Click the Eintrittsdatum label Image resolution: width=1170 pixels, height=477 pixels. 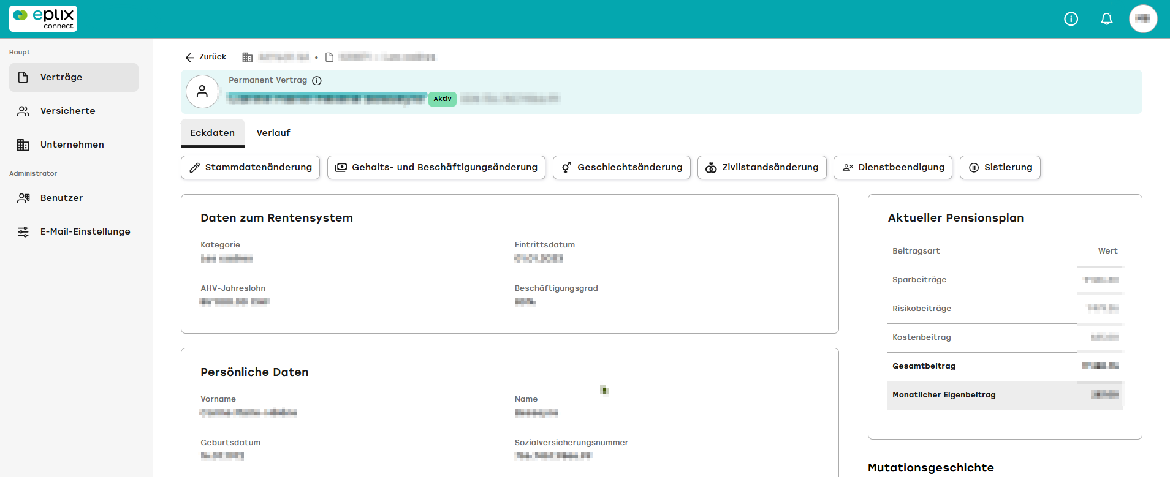tap(545, 245)
